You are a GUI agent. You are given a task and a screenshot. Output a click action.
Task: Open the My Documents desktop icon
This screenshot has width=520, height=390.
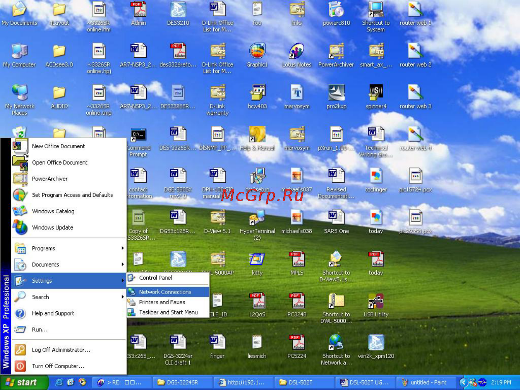coord(19,10)
